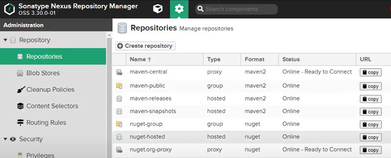
Task: Click the search magnifier icon
Action: click(200, 9)
